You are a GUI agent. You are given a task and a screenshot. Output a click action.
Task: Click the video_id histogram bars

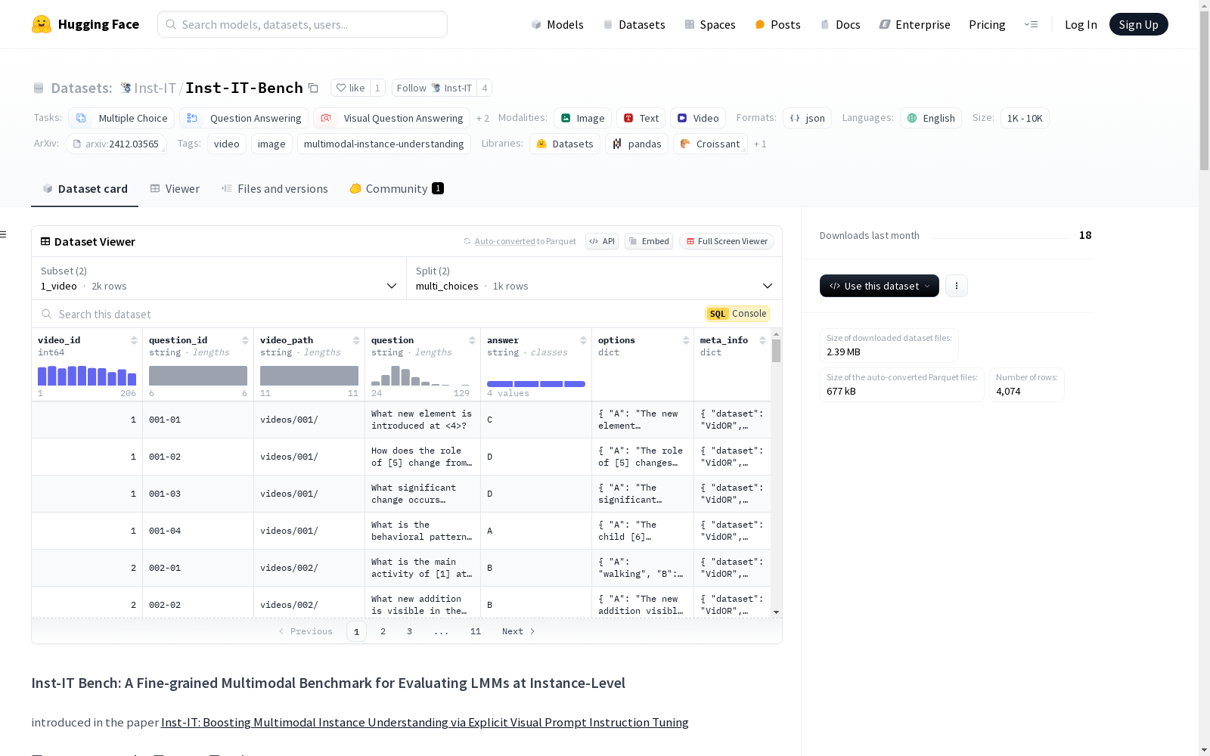87,376
